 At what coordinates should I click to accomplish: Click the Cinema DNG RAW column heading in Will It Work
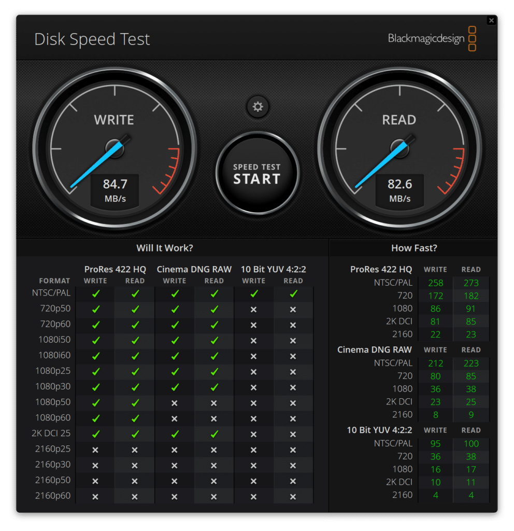pos(194,269)
